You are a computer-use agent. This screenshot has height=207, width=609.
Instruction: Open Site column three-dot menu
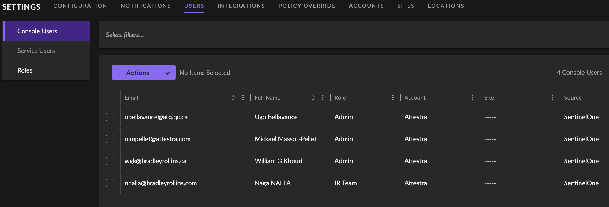click(x=552, y=98)
